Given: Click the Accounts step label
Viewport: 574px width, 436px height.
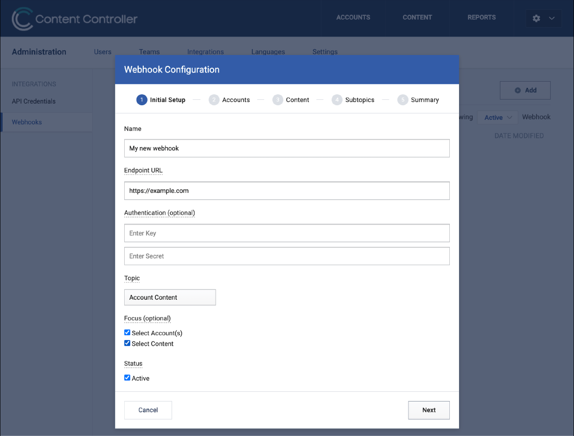Looking at the screenshot, I should click(236, 100).
